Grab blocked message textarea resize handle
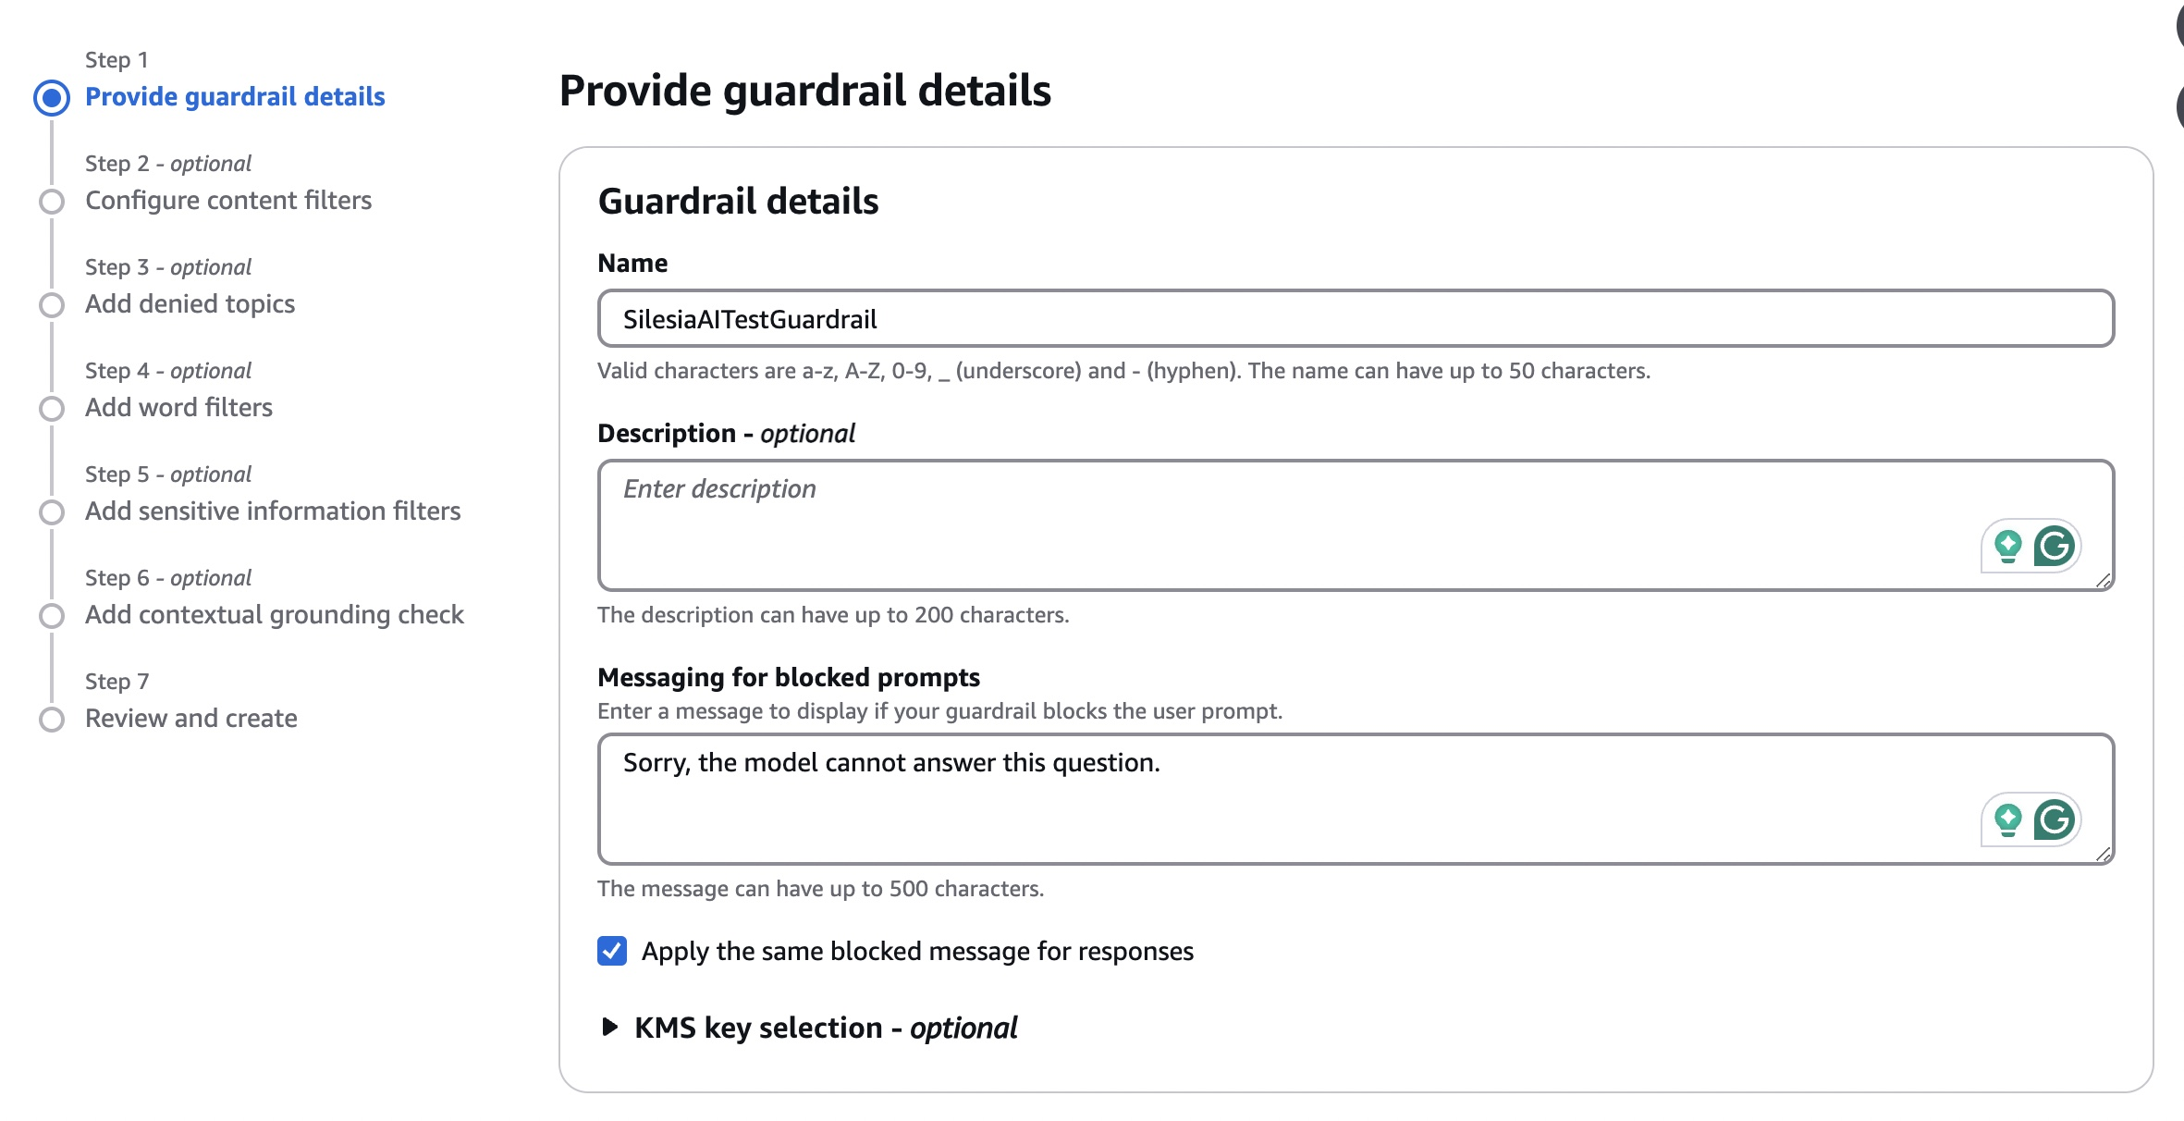Image resolution: width=2184 pixels, height=1121 pixels. 2103,855
